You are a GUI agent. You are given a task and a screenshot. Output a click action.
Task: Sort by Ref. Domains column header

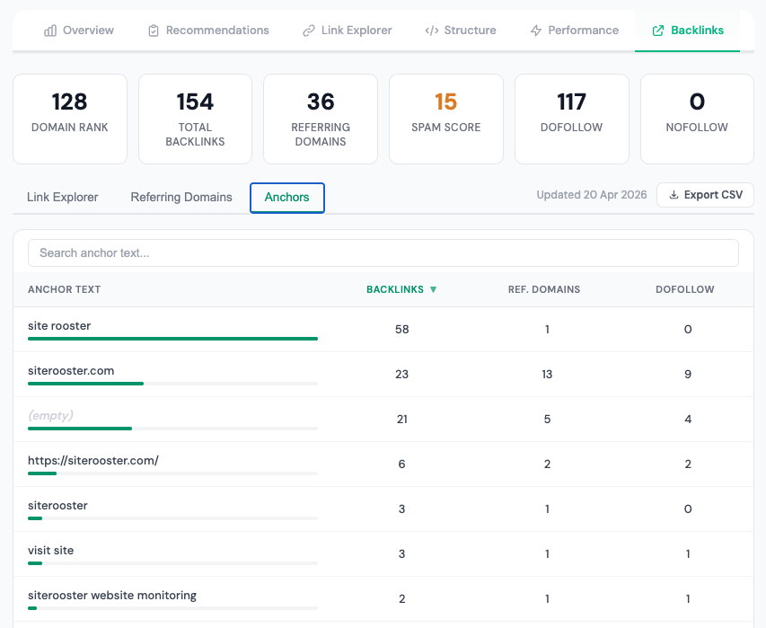pos(543,289)
